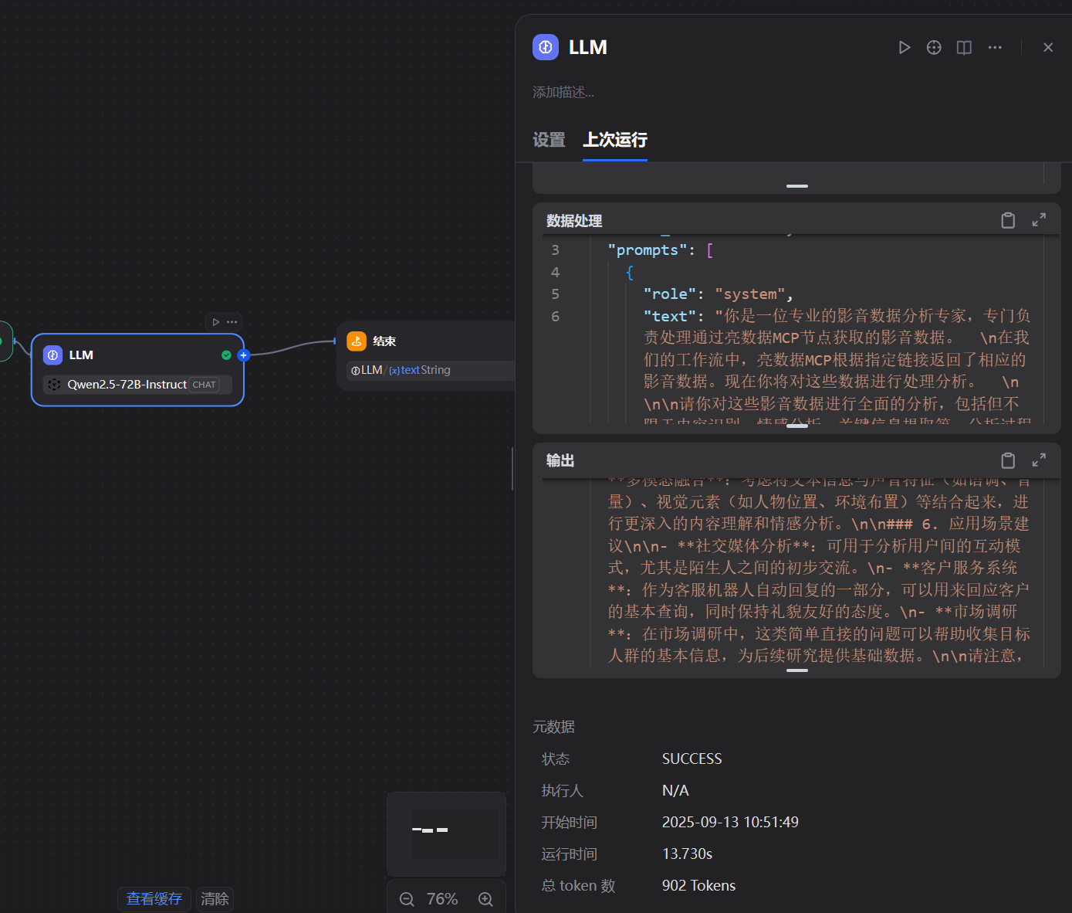The image size is (1072, 913).
Task: Zoom out the canvas
Action: click(407, 899)
